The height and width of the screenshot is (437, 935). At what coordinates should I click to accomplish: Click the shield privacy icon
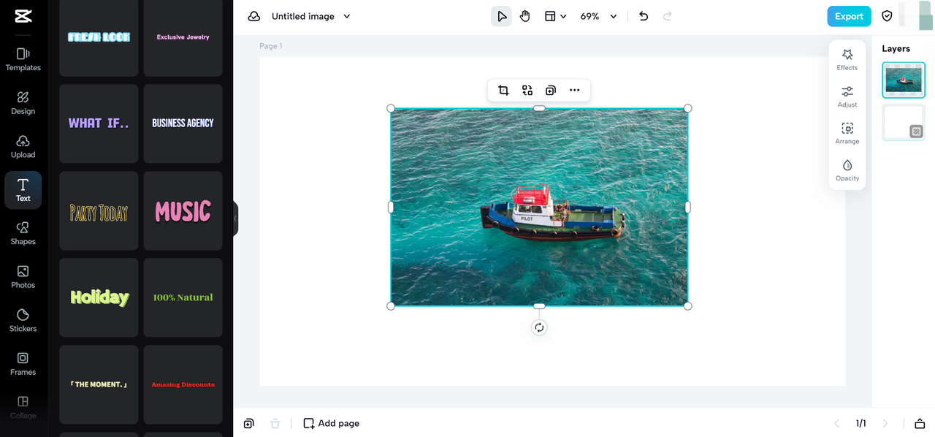tap(888, 16)
